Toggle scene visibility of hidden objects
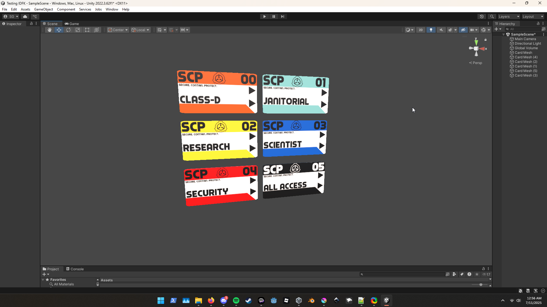 [x=463, y=30]
